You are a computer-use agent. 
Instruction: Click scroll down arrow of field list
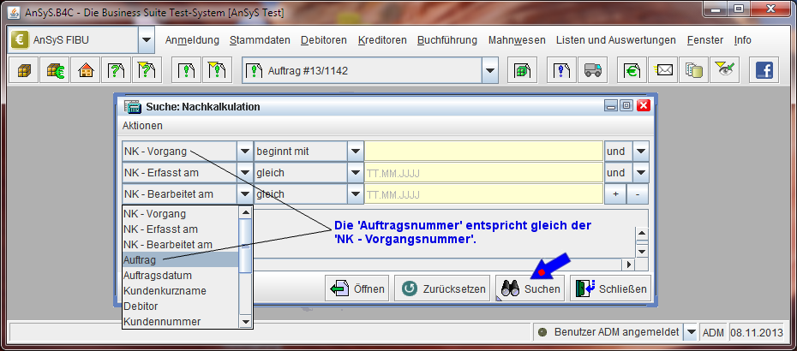pos(246,322)
